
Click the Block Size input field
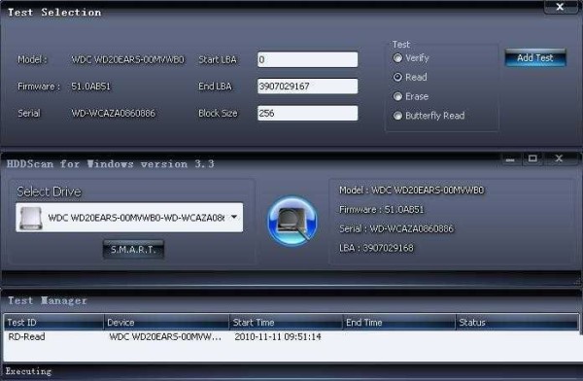(307, 113)
